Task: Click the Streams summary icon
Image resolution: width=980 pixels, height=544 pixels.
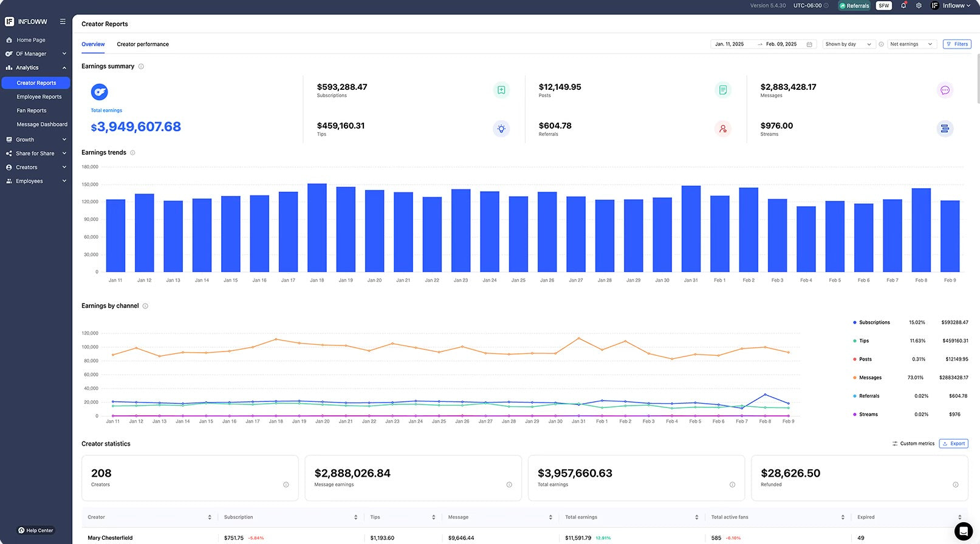Action: (945, 129)
